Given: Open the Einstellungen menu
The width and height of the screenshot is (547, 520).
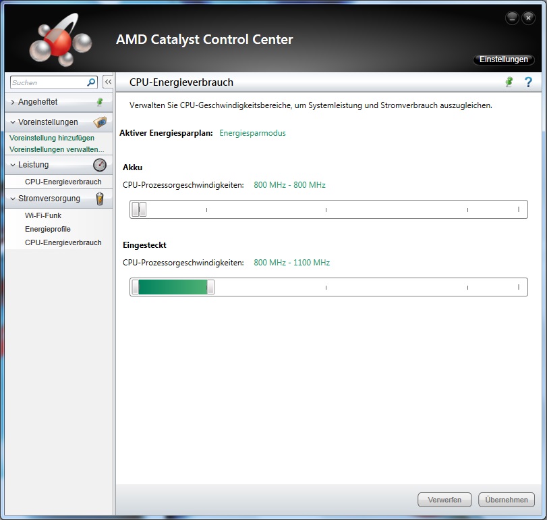Looking at the screenshot, I should (503, 59).
